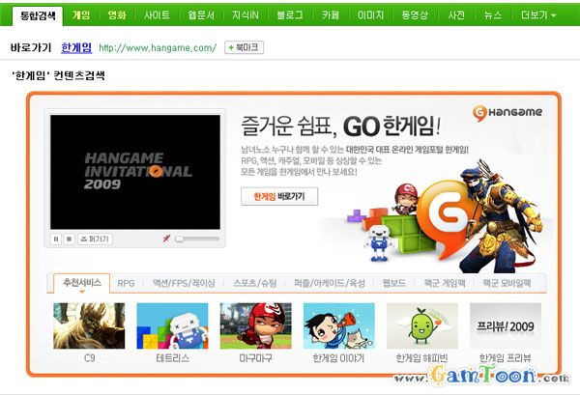Open the 한게임 프리뷰 2009 thumbnail
This screenshot has width=580, height=395.
tap(505, 325)
